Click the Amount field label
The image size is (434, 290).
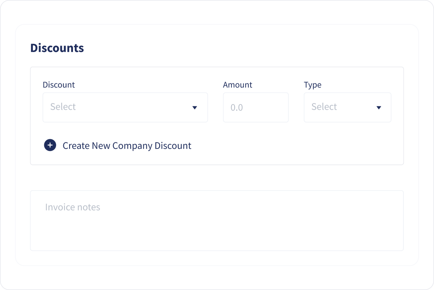coord(238,85)
